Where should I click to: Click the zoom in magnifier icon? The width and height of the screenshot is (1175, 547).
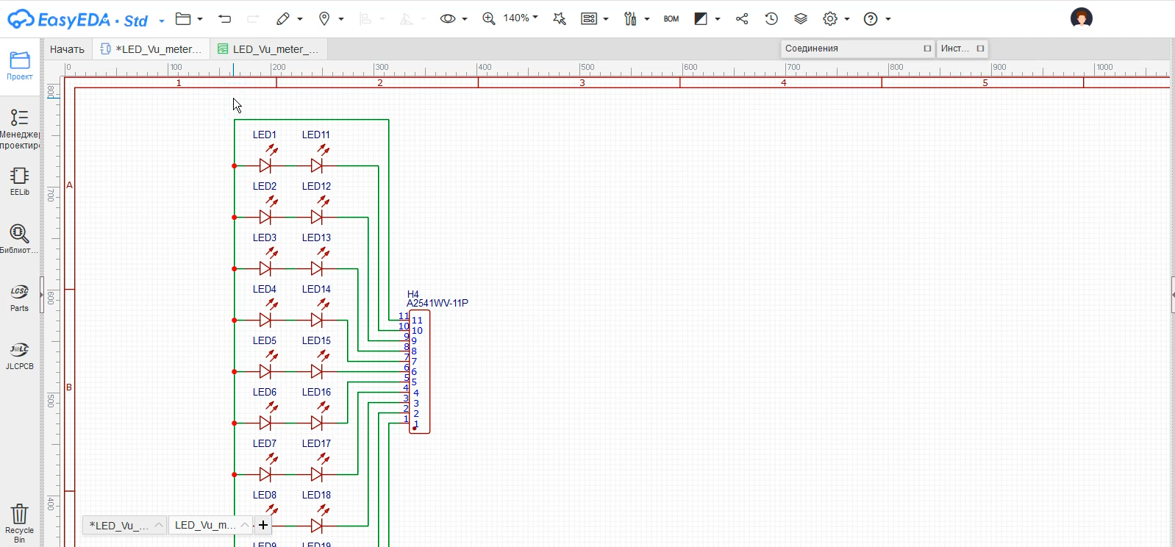(x=488, y=18)
